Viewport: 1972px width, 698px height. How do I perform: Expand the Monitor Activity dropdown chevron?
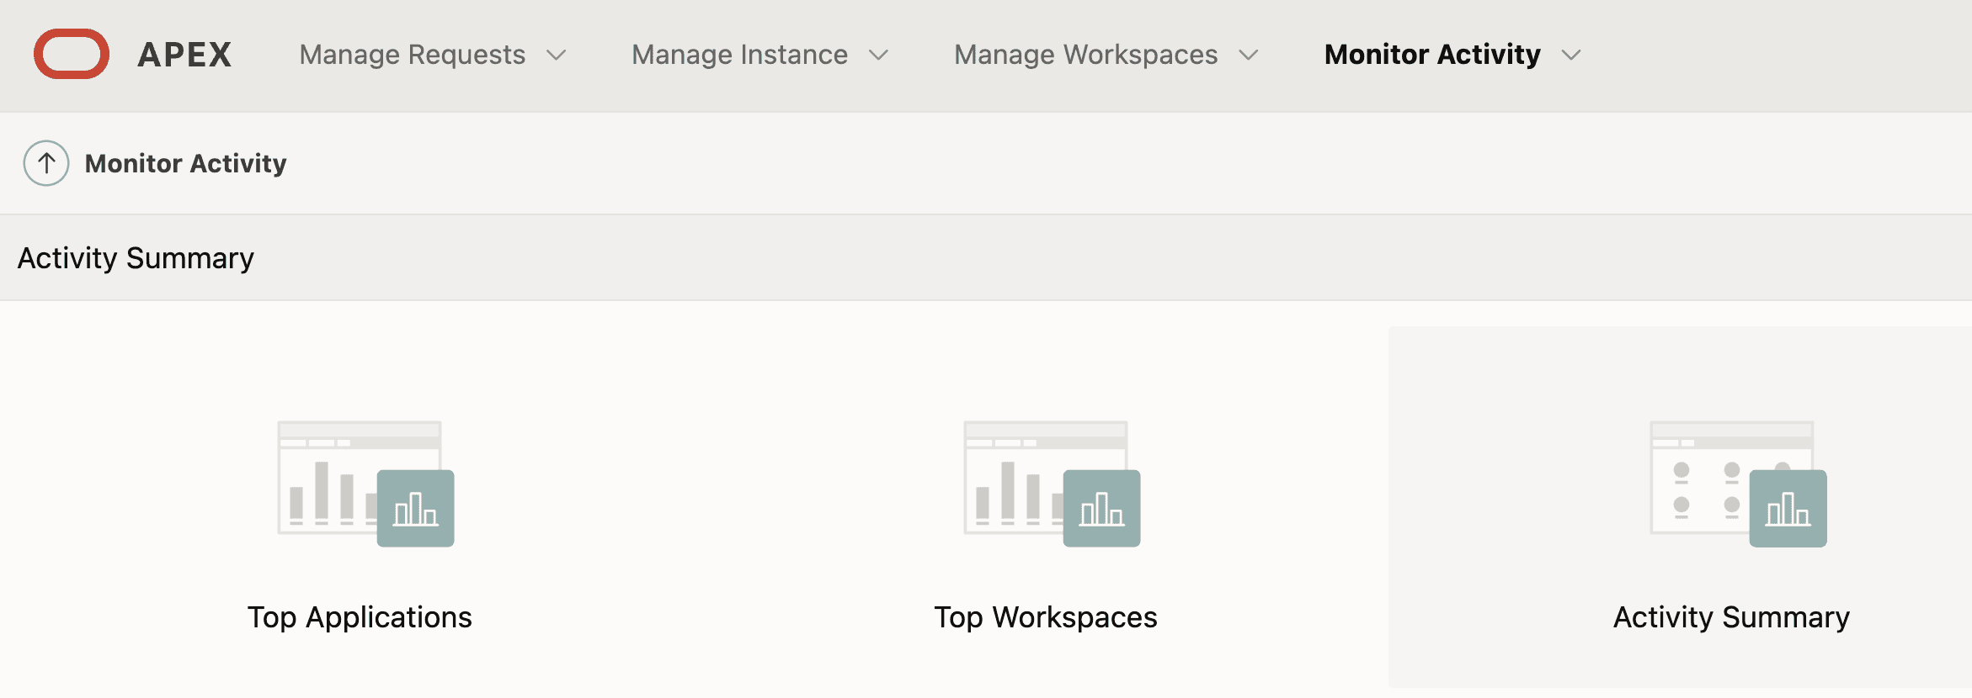1571,56
